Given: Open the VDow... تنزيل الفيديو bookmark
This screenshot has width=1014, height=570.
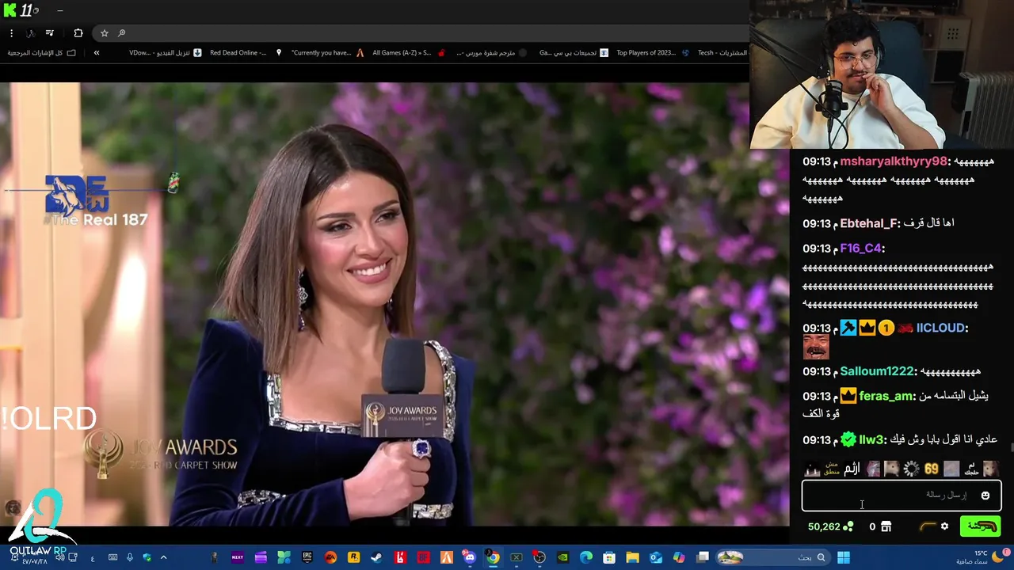Looking at the screenshot, I should click(x=165, y=53).
